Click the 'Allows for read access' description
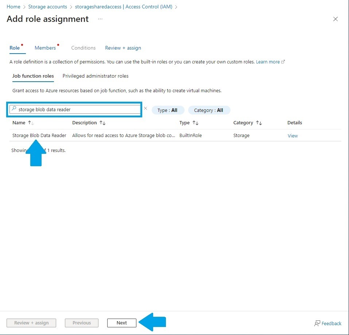 pos(124,135)
